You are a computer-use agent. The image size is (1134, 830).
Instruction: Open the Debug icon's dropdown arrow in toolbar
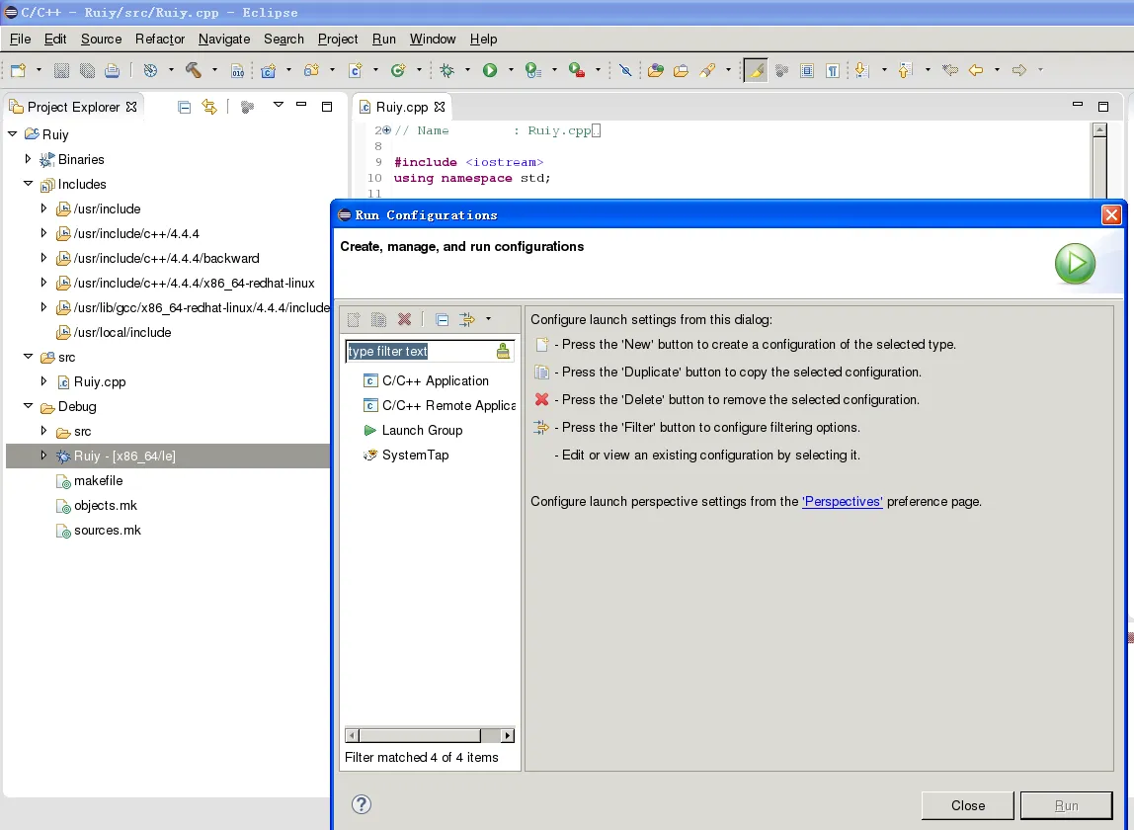tap(467, 70)
